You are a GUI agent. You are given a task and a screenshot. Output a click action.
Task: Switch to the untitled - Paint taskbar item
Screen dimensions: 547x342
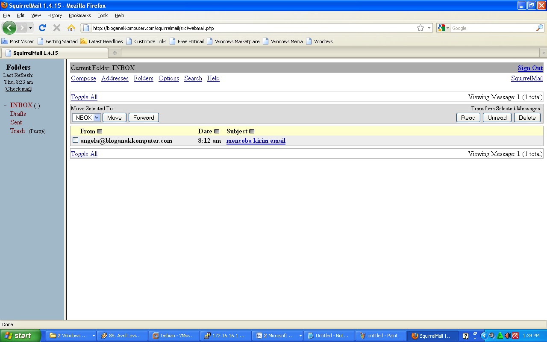380,336
